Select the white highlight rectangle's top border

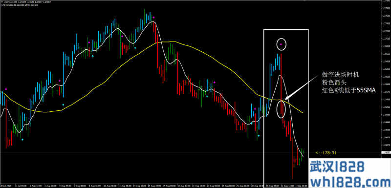[x=286, y=30]
